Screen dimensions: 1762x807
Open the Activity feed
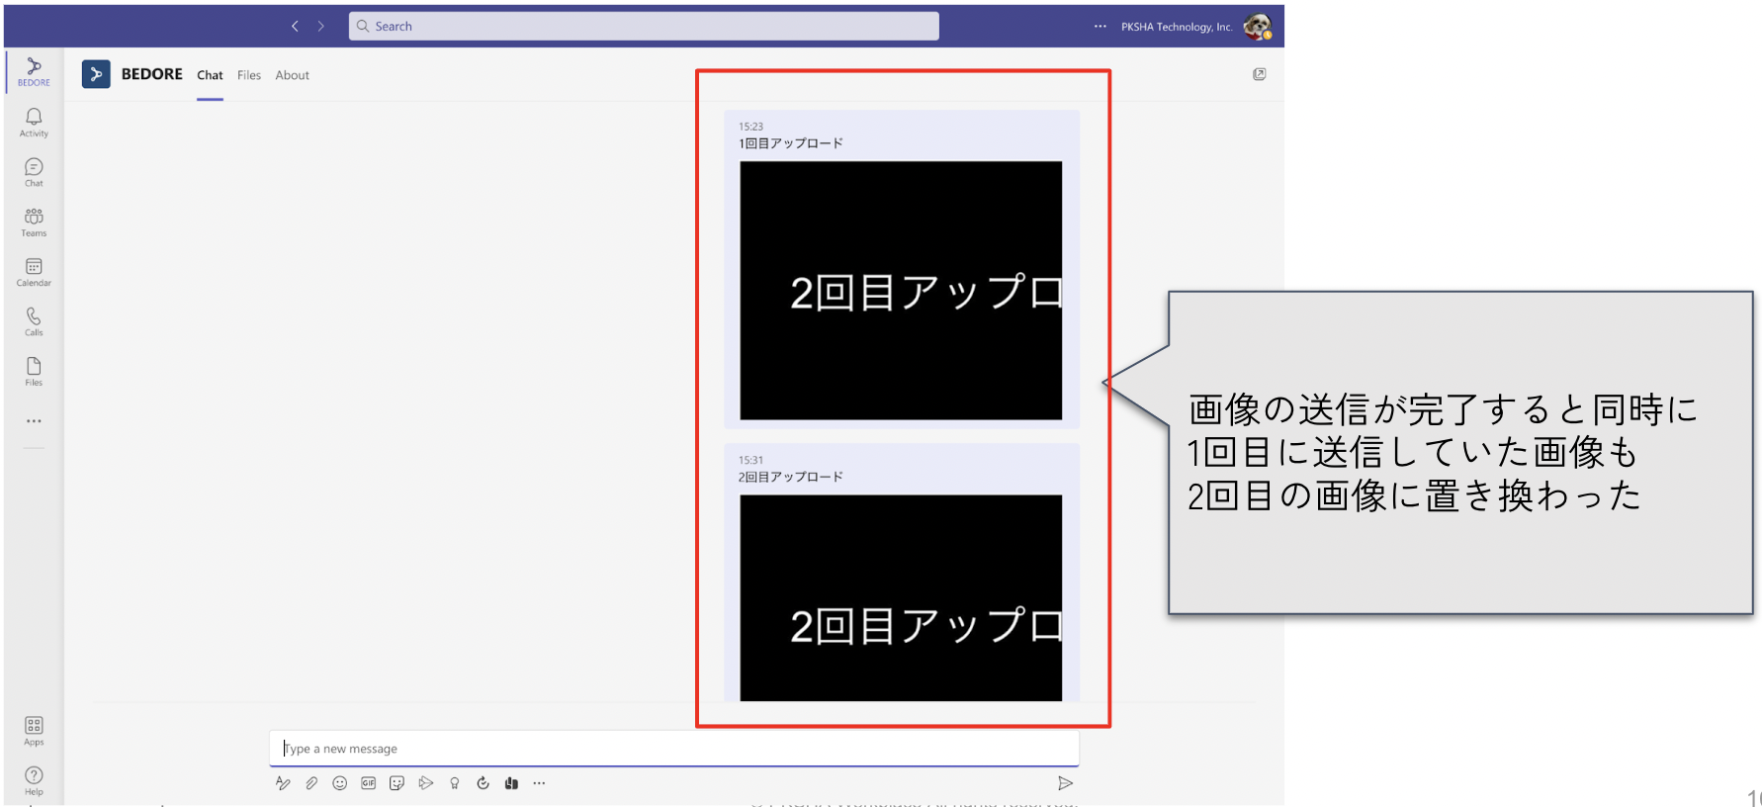(34, 123)
